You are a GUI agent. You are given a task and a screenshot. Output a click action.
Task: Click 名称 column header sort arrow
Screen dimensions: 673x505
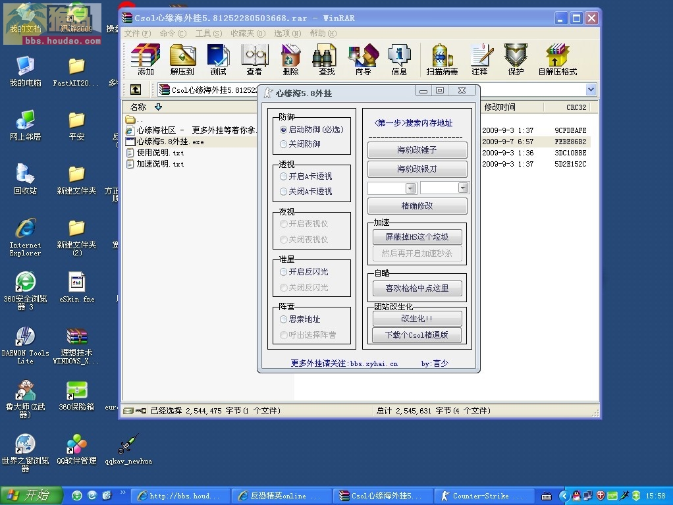click(x=159, y=107)
